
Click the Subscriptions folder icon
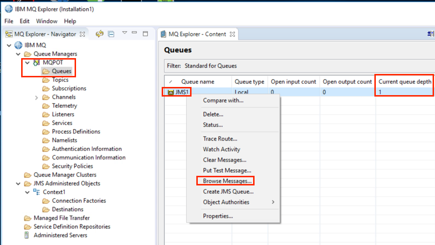tap(46, 88)
